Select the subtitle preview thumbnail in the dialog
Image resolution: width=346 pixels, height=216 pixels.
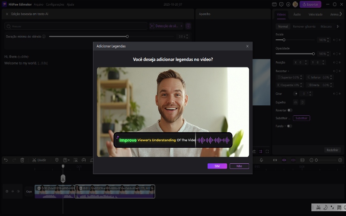pos(173,112)
